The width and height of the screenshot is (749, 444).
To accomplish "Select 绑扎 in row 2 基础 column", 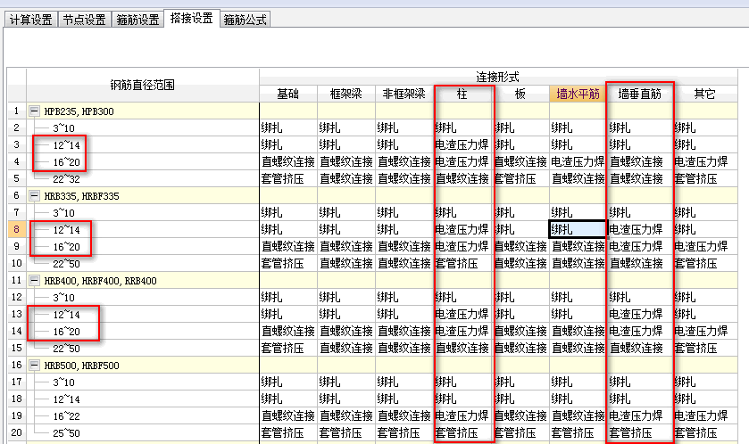I will (x=288, y=127).
